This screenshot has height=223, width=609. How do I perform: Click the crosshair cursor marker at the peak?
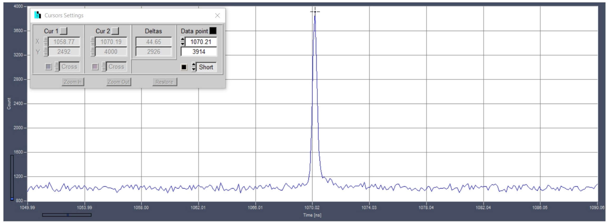315,12
